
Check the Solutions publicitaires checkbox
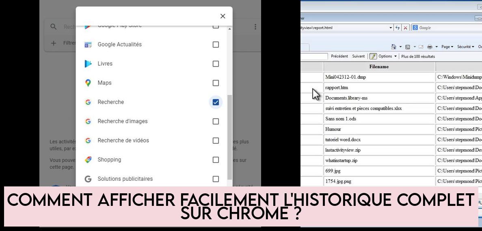point(216,179)
